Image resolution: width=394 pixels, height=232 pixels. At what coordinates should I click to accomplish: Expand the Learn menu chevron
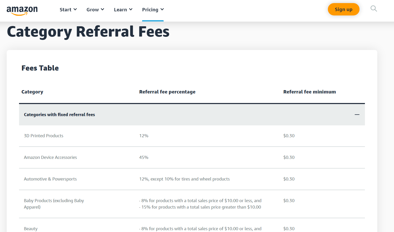(131, 10)
